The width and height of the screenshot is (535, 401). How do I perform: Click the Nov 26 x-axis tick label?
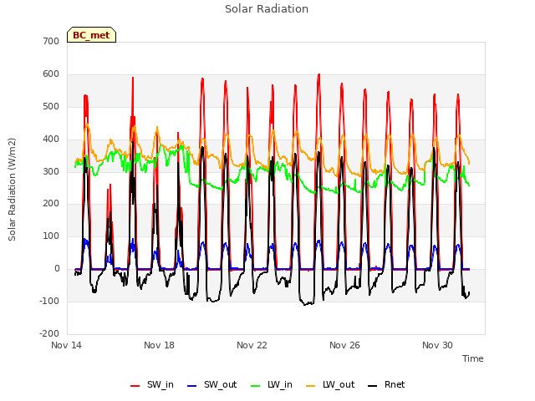click(x=344, y=345)
